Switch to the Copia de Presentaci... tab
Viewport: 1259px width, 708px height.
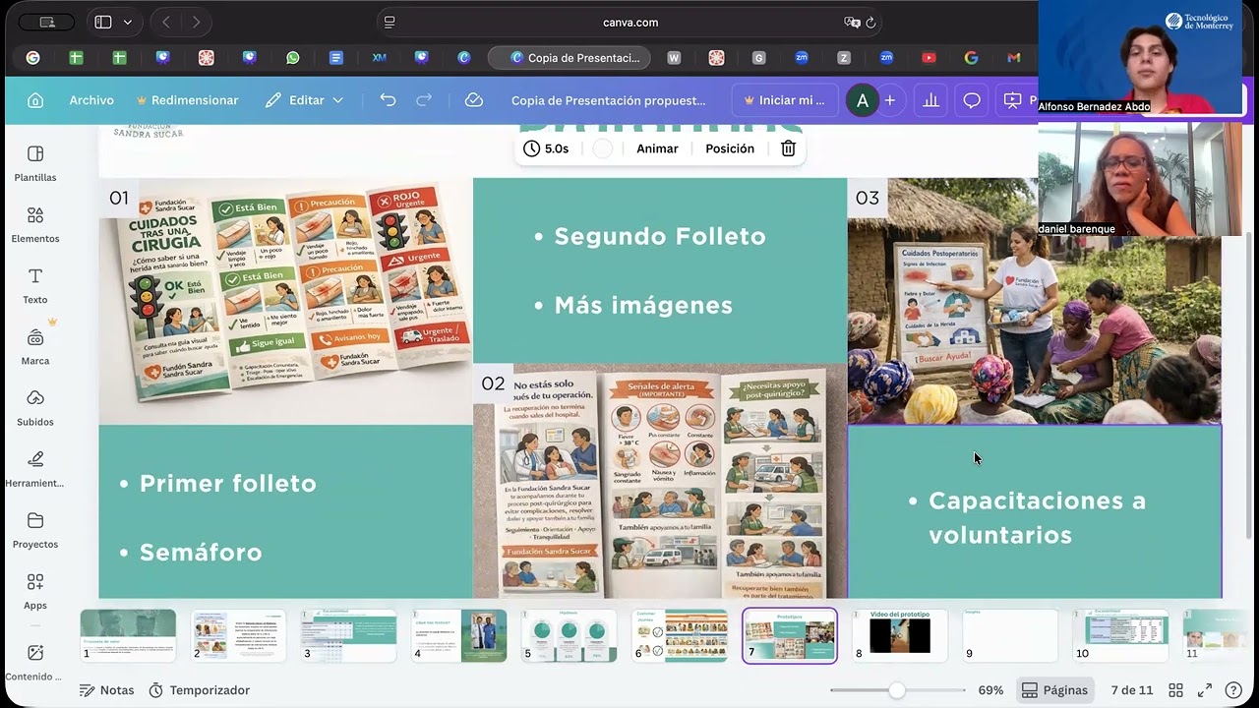tap(569, 58)
